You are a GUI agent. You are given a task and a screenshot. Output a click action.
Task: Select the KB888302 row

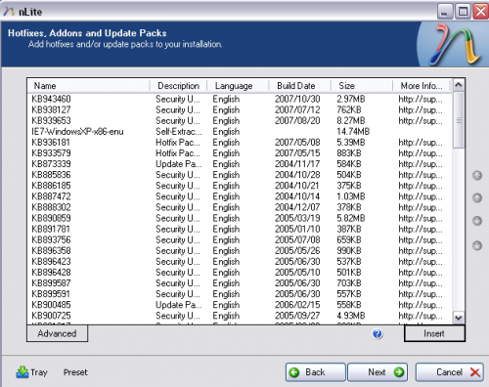click(240, 207)
